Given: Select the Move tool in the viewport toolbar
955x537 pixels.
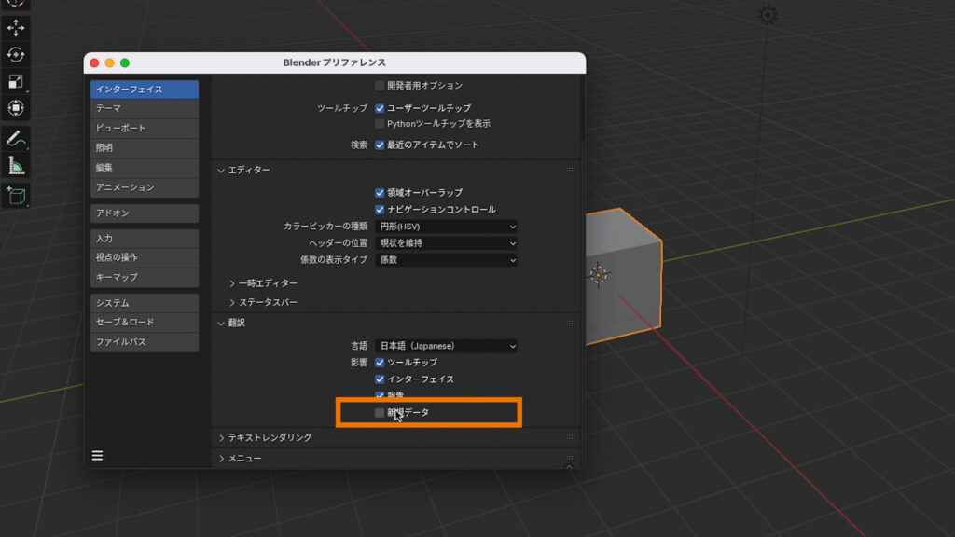Looking at the screenshot, I should pyautogui.click(x=16, y=28).
